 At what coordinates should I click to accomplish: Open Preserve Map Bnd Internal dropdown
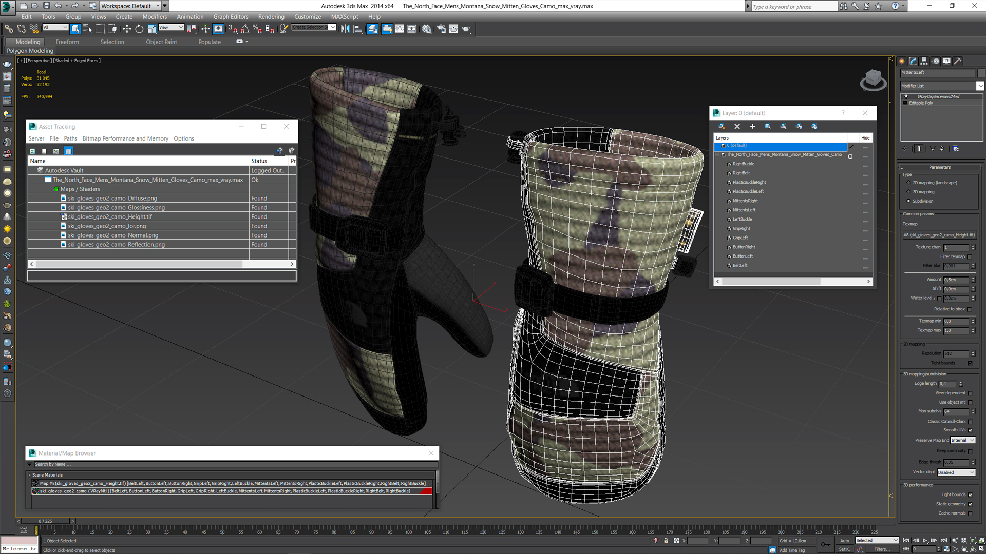962,440
